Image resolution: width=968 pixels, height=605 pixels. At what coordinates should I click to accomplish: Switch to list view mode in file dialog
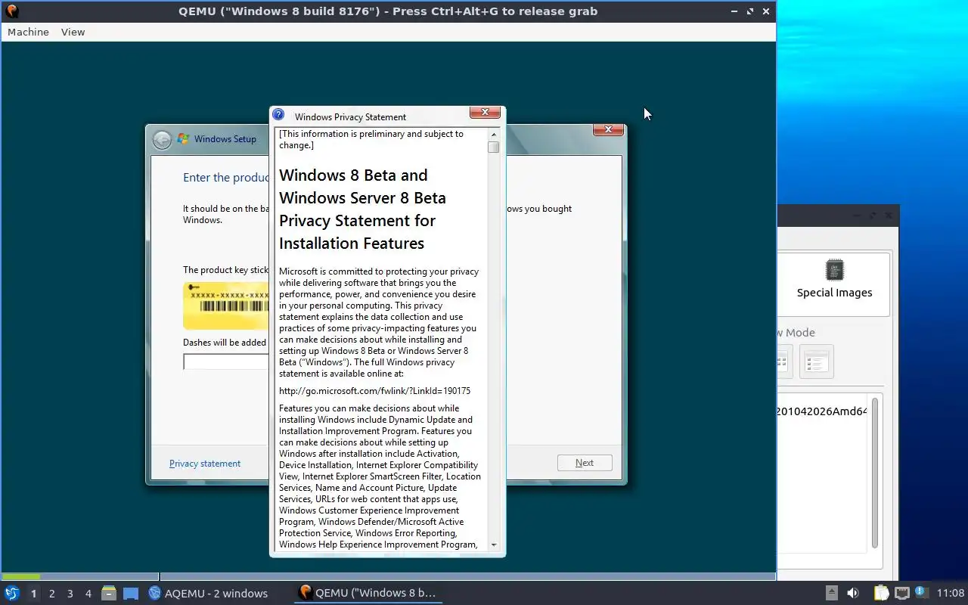816,361
